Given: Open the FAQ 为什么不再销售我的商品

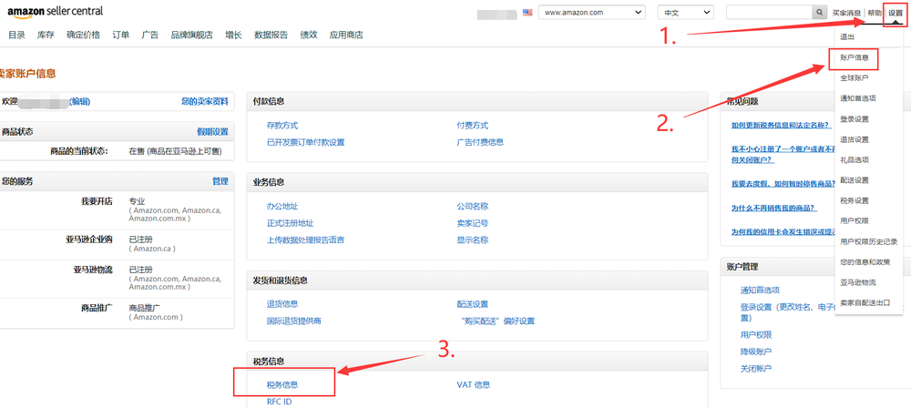Looking at the screenshot, I should (x=774, y=208).
